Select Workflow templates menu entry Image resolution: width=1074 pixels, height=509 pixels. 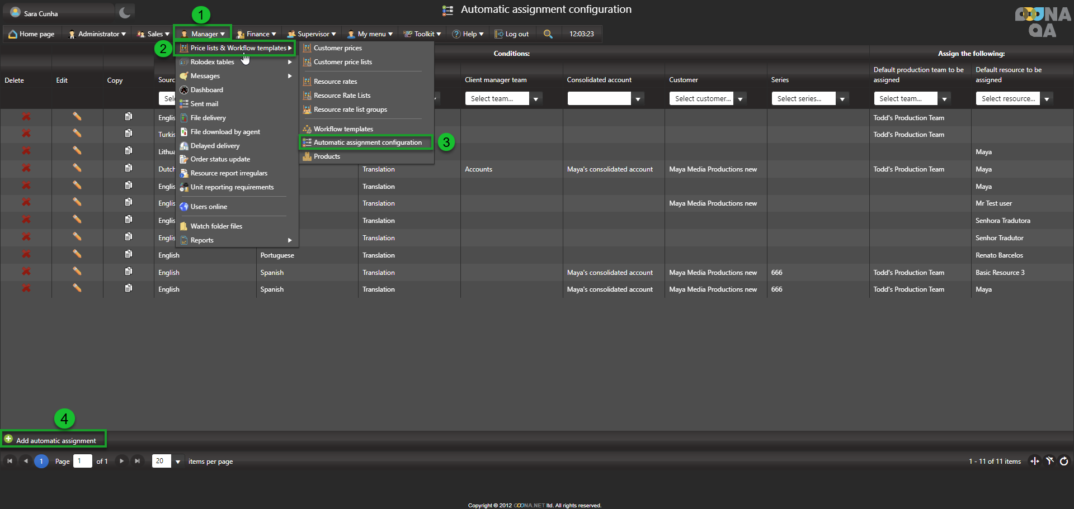pyautogui.click(x=343, y=129)
